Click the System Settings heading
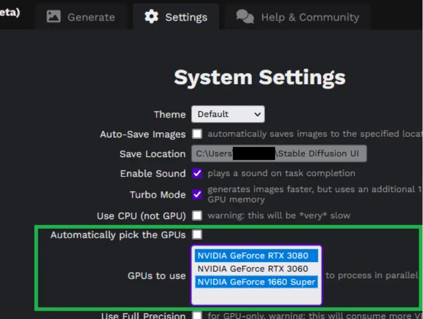The height and width of the screenshot is (319, 423). click(x=259, y=78)
